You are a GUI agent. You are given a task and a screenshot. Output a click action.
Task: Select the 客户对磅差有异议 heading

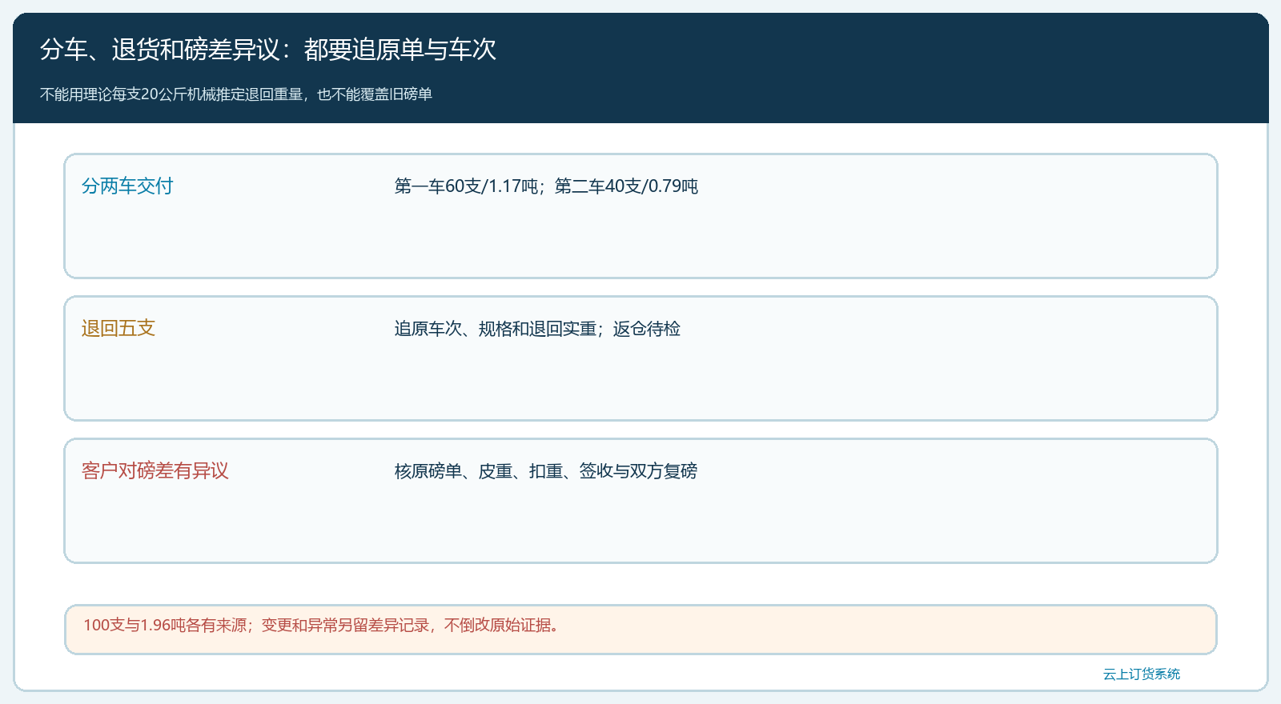[155, 471]
